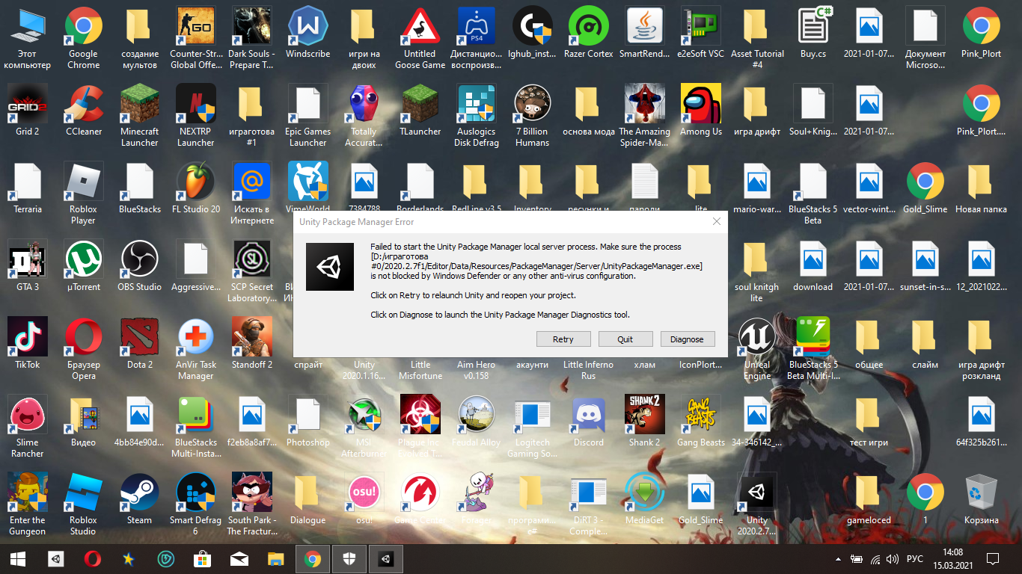Viewport: 1022px width, 574px height.
Task: Select the gameloced folder
Action: (x=869, y=499)
